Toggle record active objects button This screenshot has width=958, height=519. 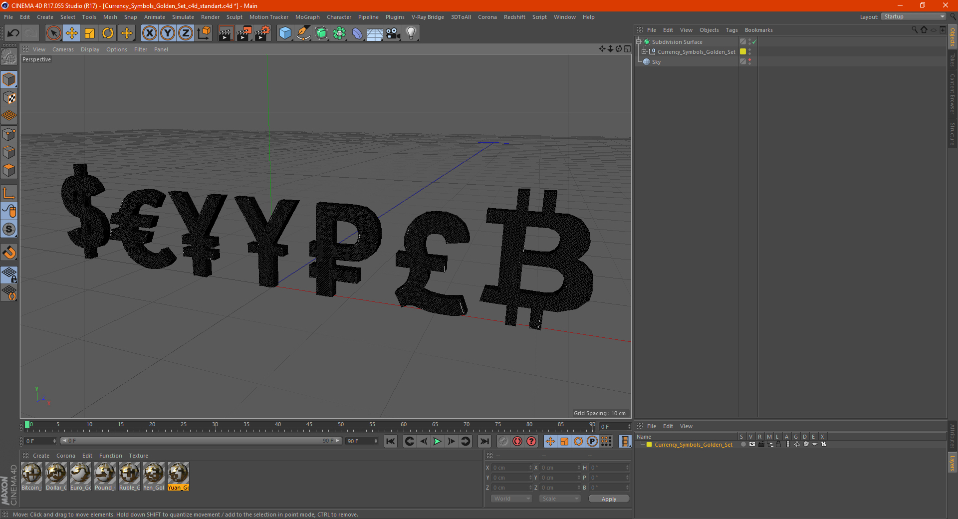[x=503, y=441]
